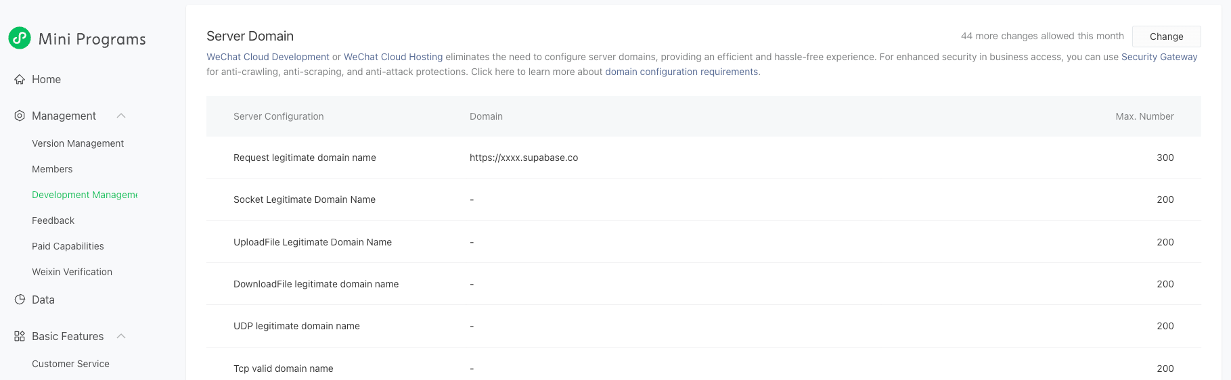
Task: Click the 200 value in Tcp row
Action: [1165, 369]
